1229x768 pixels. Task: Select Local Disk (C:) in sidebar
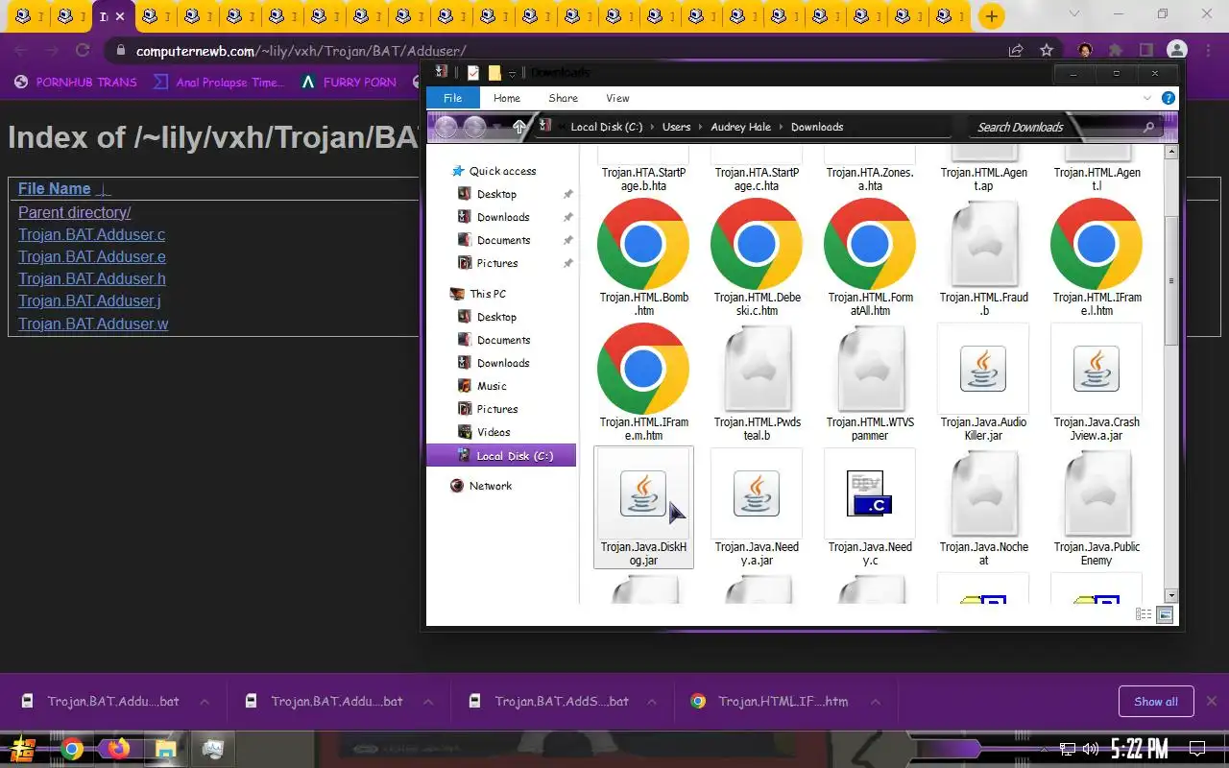tap(501, 456)
